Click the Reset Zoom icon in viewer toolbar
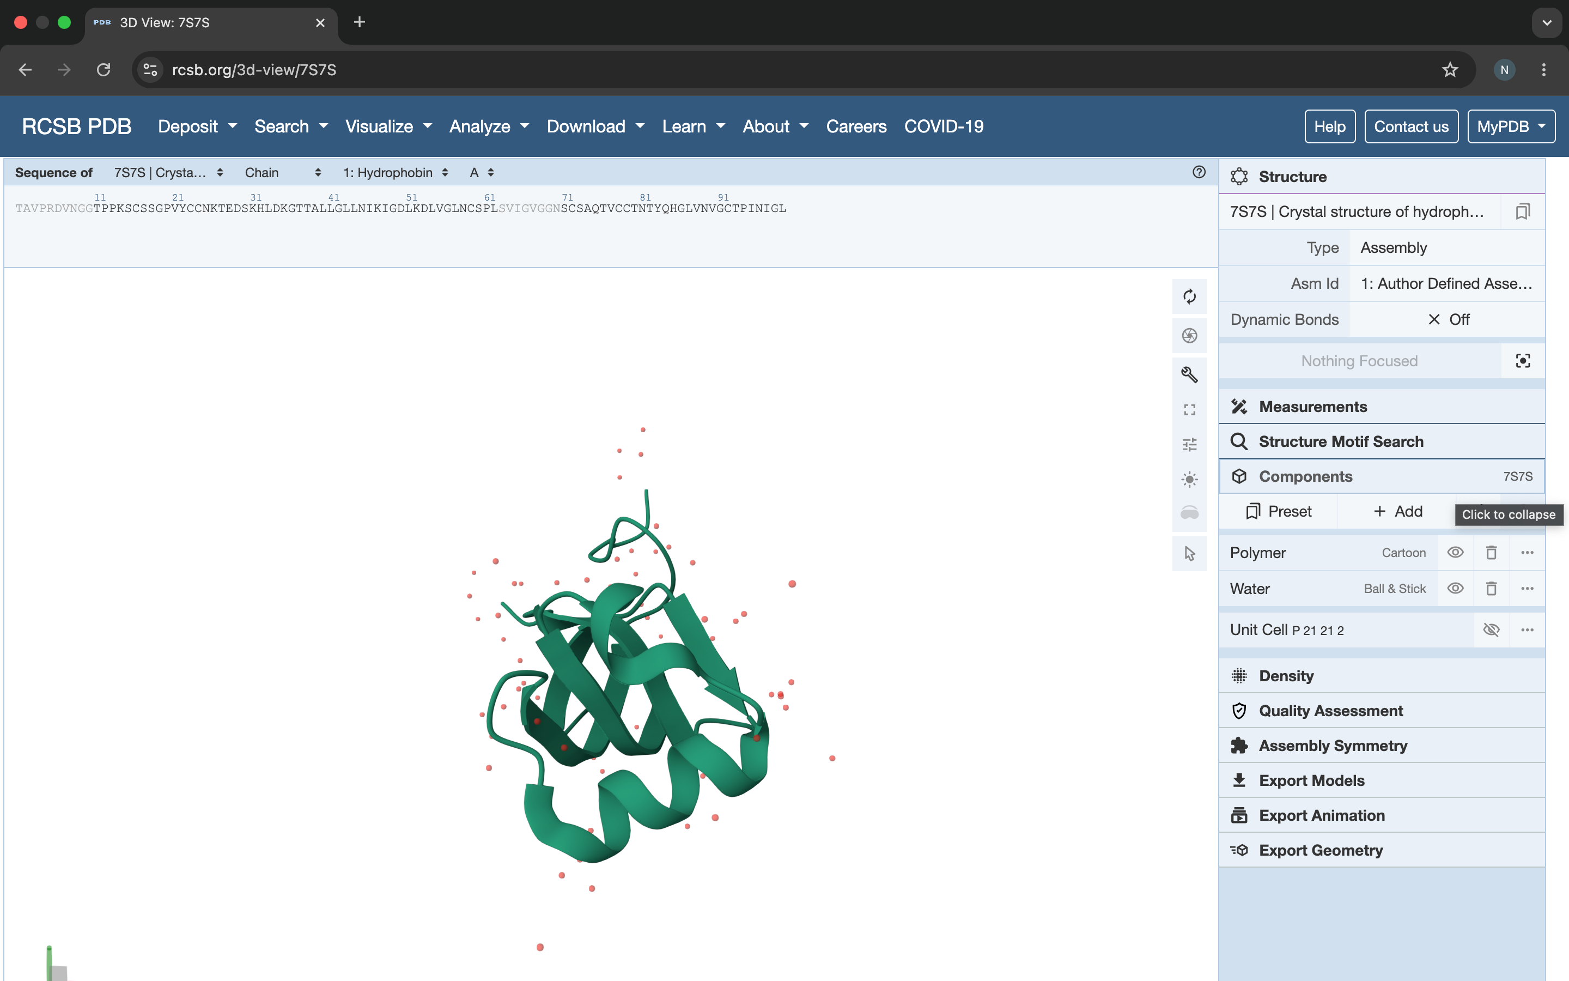 1189,297
